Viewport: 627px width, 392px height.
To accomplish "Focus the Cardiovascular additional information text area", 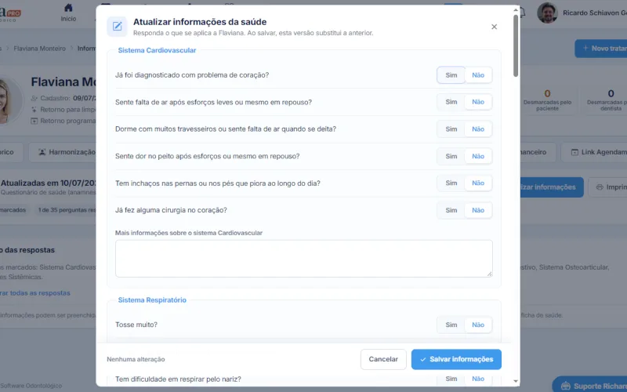I will point(304,259).
